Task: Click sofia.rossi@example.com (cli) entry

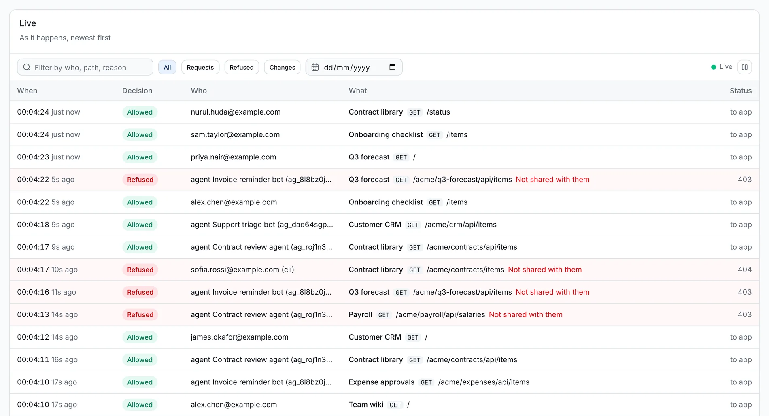Action: [x=242, y=270]
